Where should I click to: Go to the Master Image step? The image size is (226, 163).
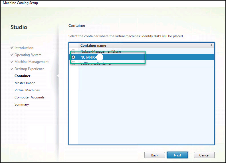(x=25, y=83)
